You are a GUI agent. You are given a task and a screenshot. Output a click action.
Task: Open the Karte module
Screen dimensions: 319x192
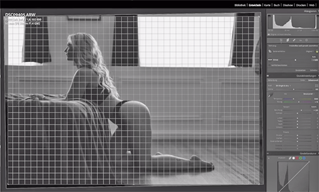tap(267, 5)
